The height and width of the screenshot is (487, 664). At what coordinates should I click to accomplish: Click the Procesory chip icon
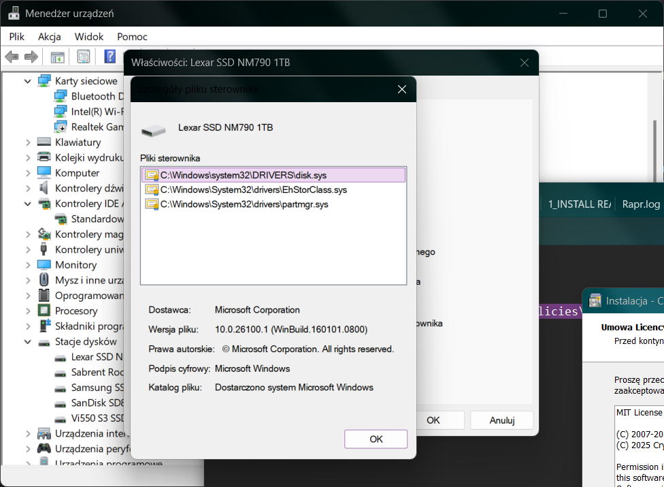coord(44,311)
